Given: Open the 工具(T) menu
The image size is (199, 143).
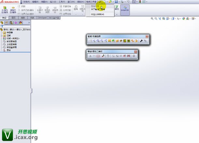Looking at the screenshot, I should point(62,2).
